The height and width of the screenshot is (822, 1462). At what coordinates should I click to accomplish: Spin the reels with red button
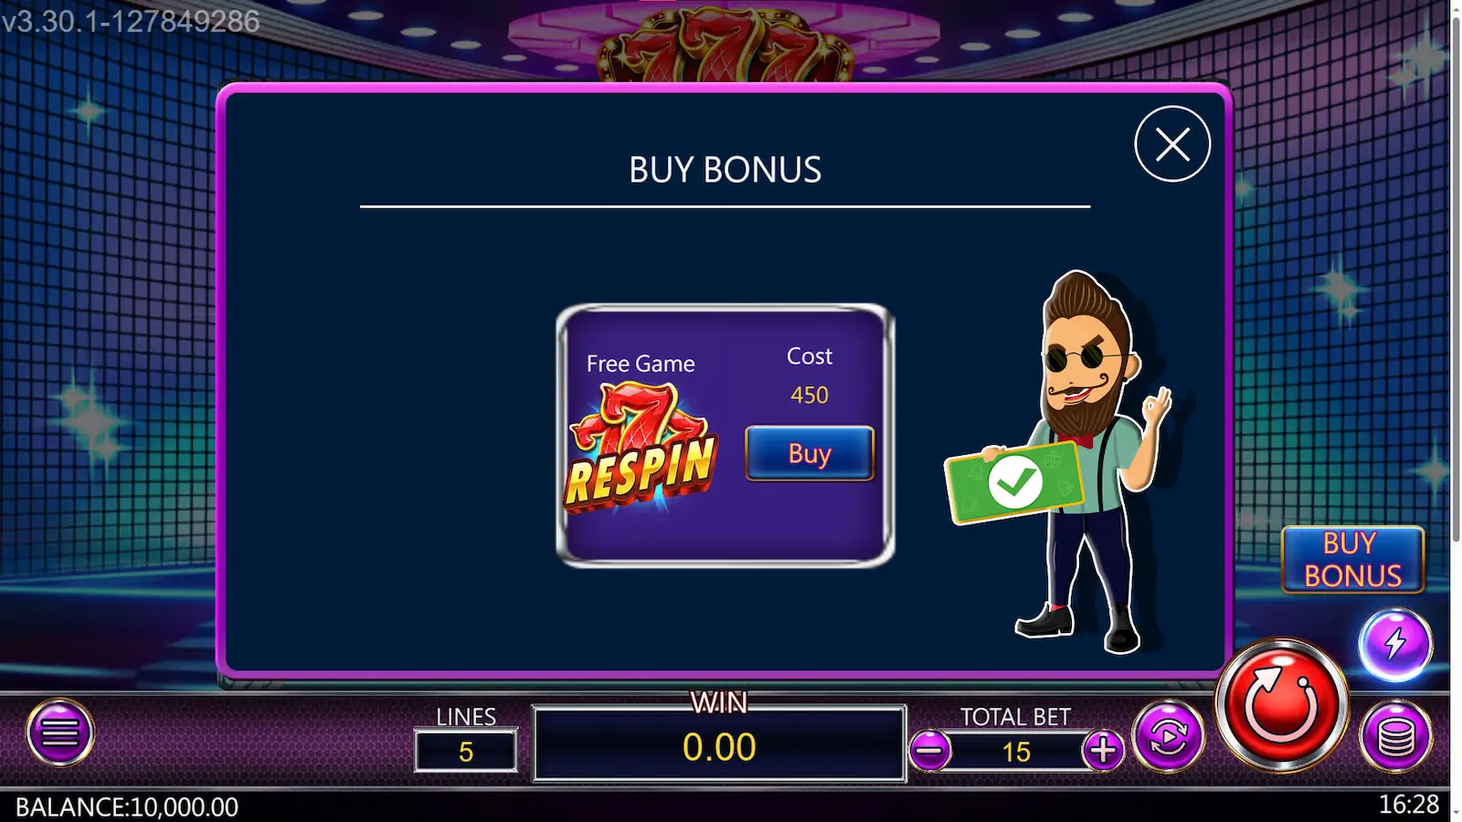pyautogui.click(x=1281, y=705)
